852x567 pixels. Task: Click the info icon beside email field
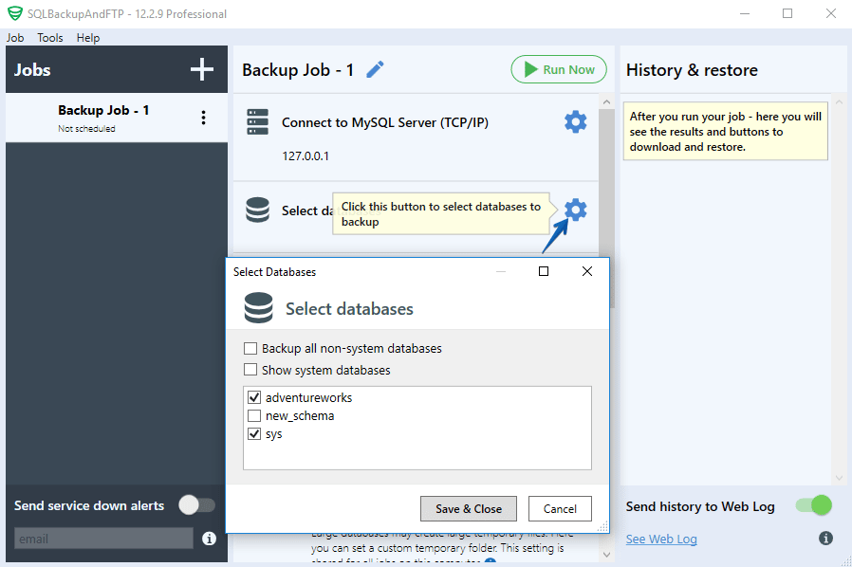click(209, 539)
